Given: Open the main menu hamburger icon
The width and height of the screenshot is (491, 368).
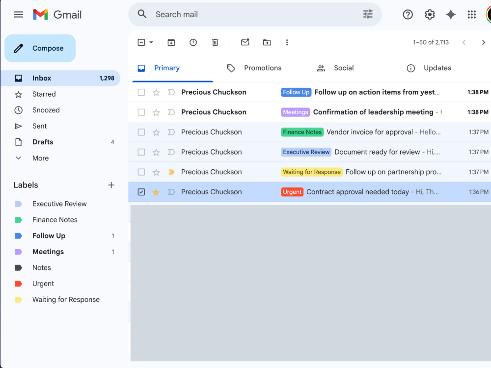Looking at the screenshot, I should point(19,14).
